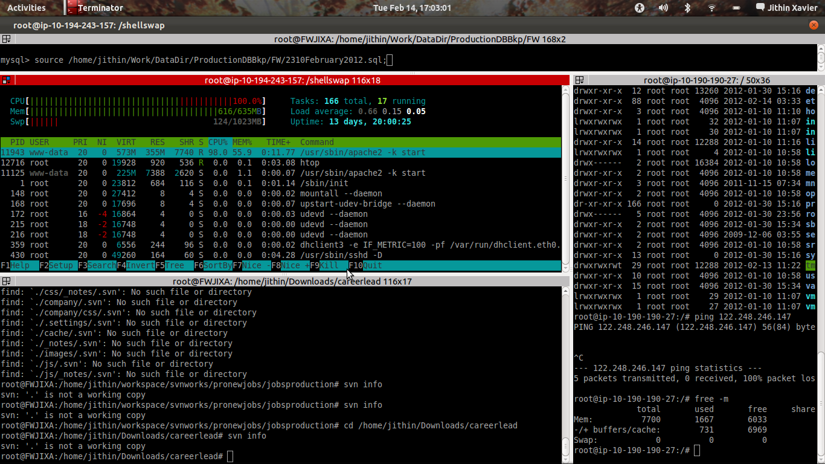Click scrollbar of the htop terminal pane

click(566, 179)
